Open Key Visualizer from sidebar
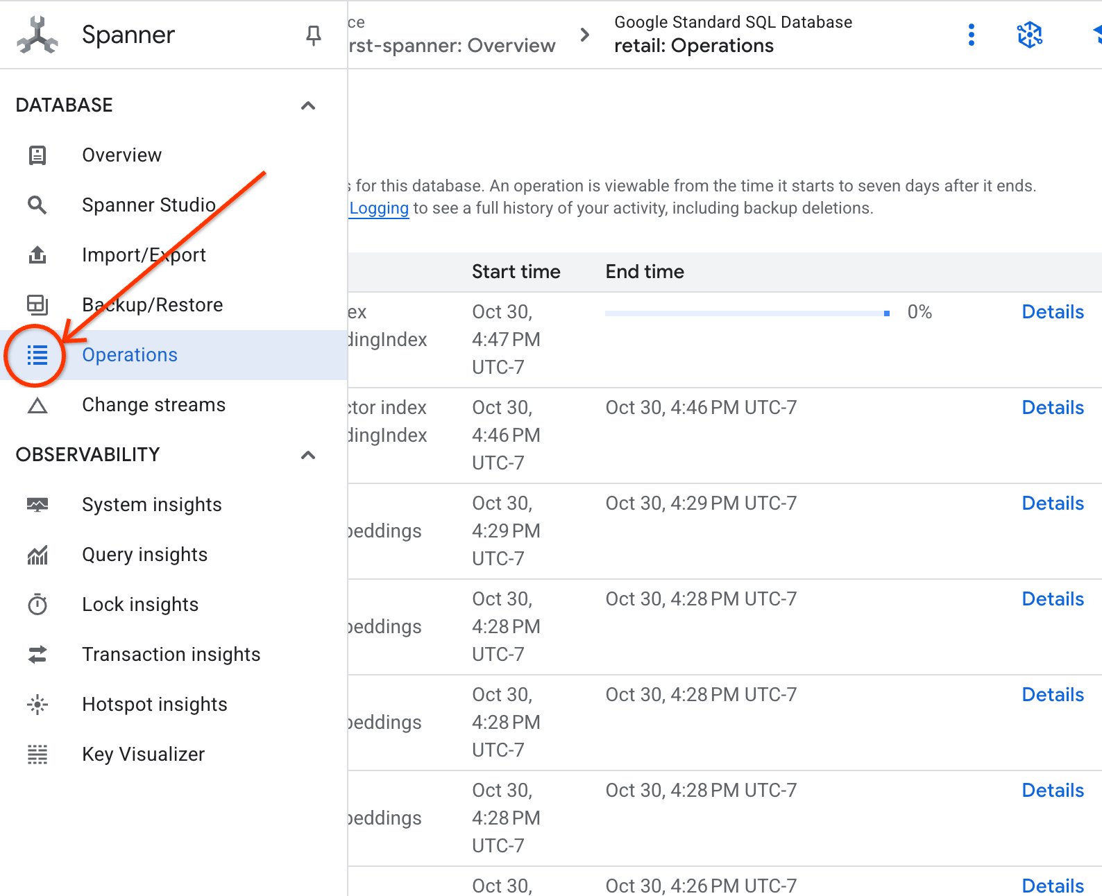 pyautogui.click(x=143, y=755)
